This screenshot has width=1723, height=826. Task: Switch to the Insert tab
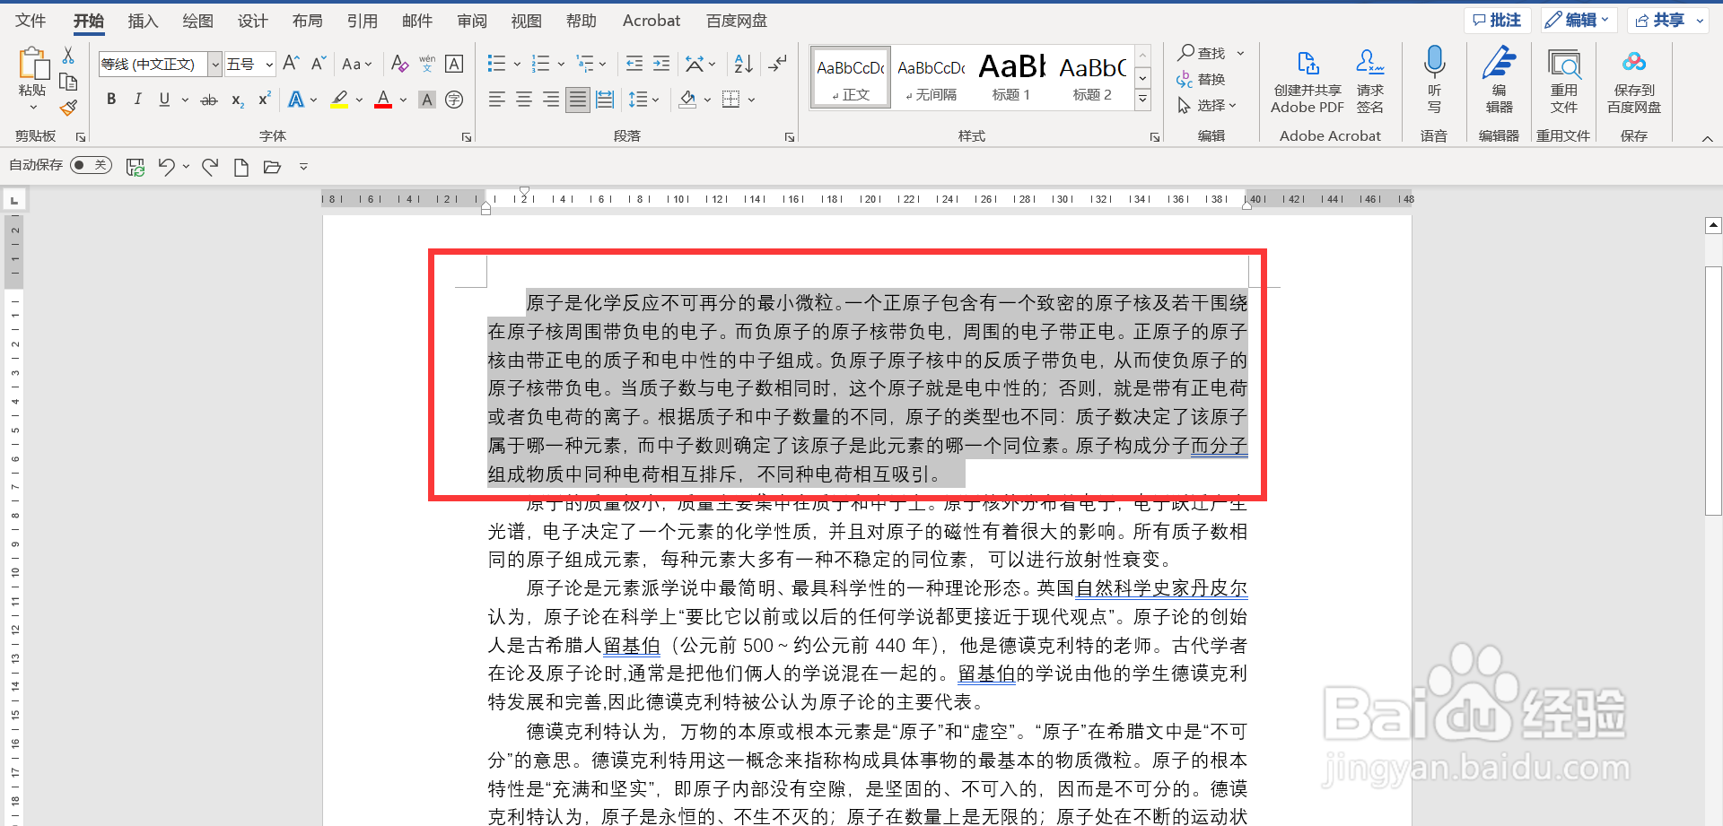tap(143, 21)
